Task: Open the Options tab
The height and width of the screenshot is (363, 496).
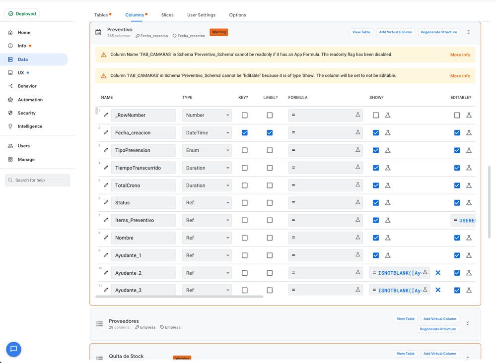Action: click(x=237, y=15)
